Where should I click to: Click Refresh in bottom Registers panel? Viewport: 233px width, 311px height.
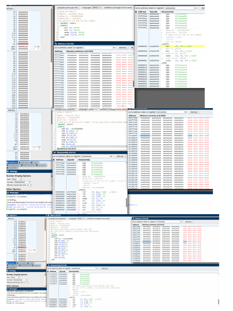coord(11,218)
